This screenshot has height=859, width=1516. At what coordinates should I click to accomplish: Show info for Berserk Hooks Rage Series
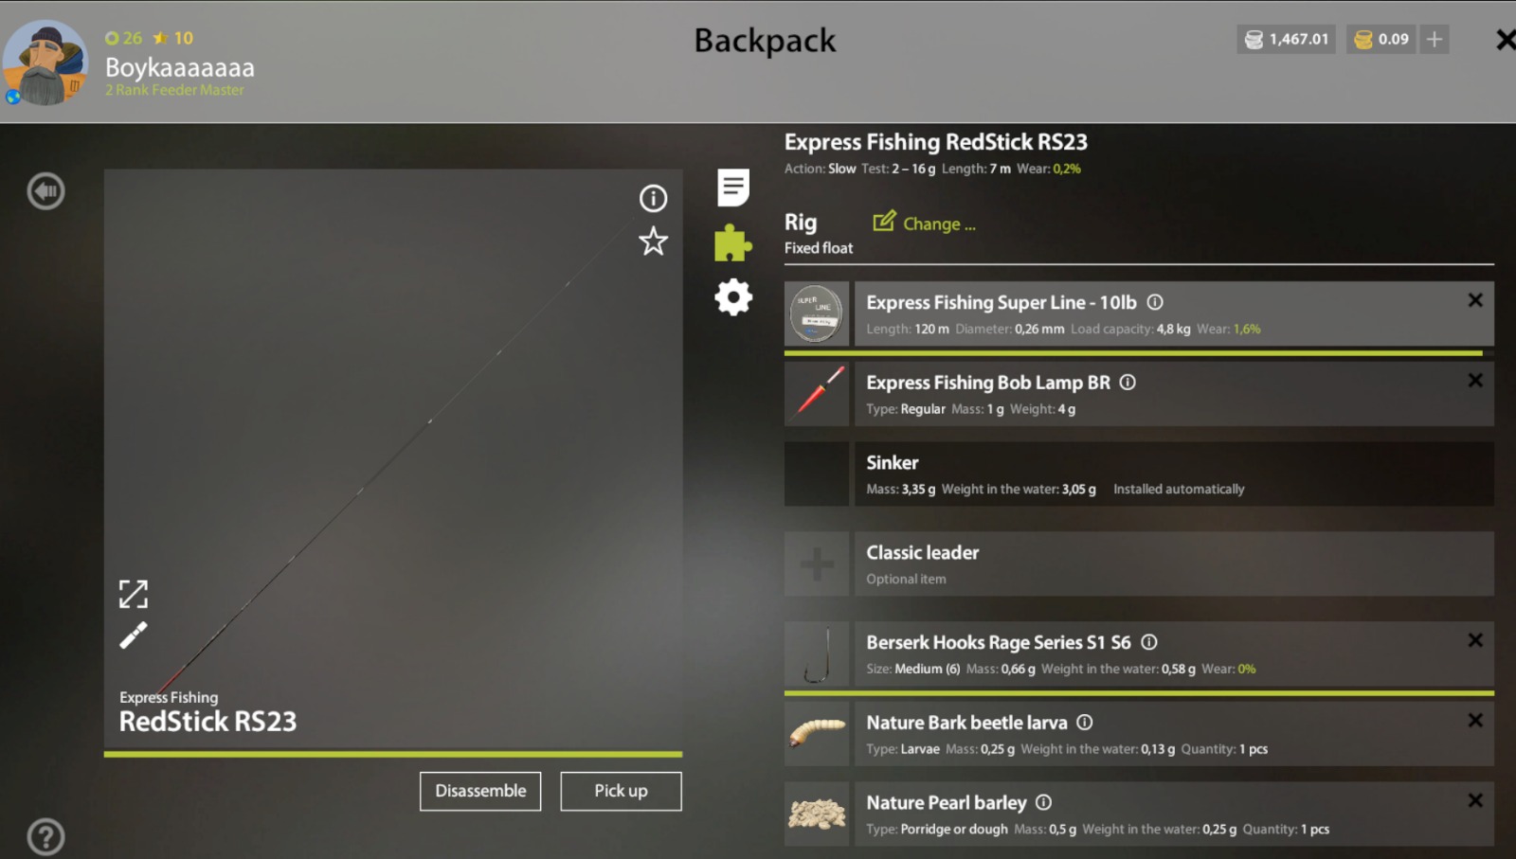[x=1149, y=642]
